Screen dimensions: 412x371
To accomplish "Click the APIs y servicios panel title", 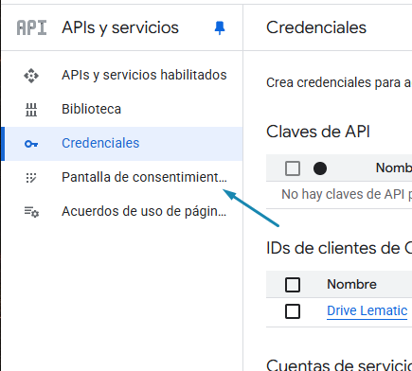I will [120, 27].
